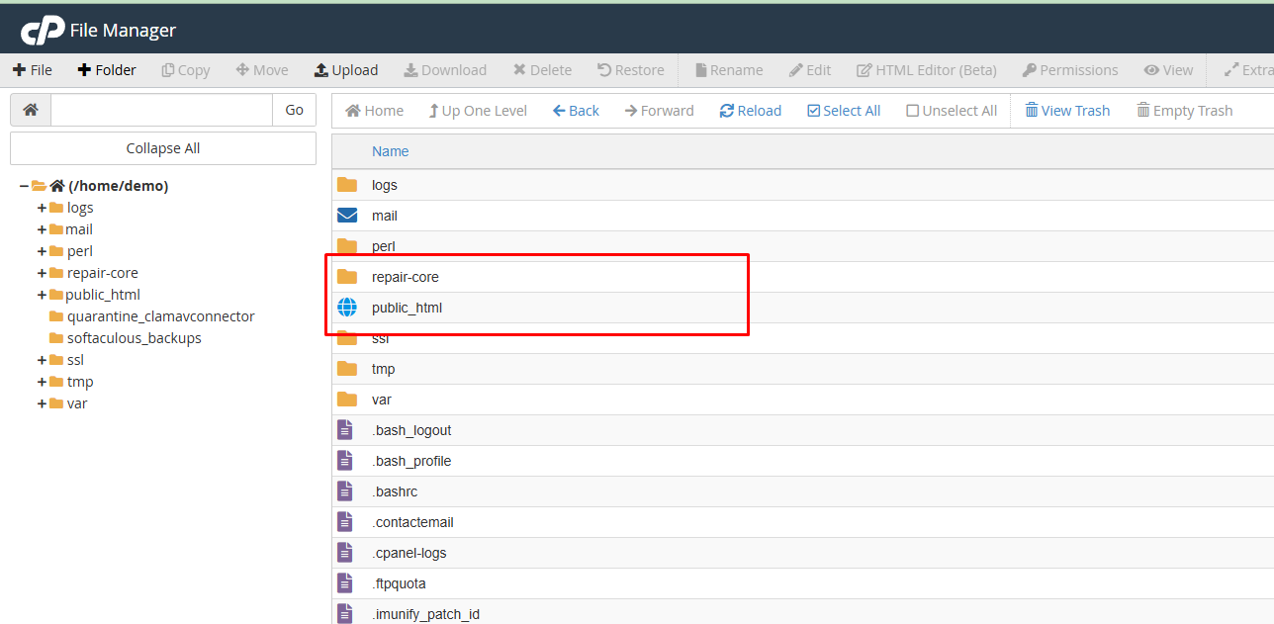Click the Name column header to sort
This screenshot has width=1274, height=624.
tap(390, 151)
